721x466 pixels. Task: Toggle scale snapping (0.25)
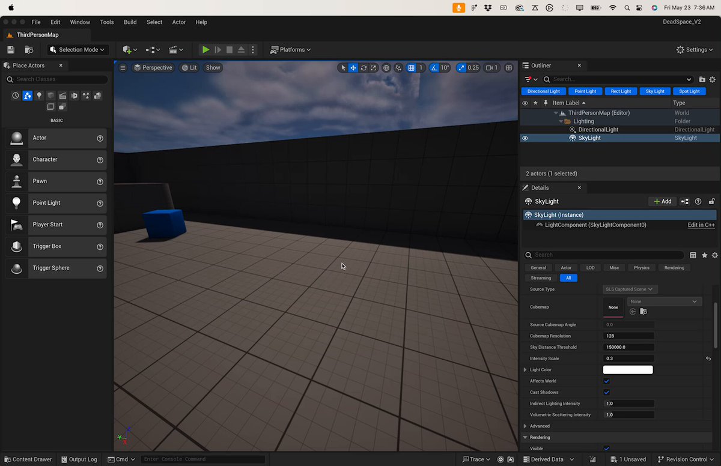461,68
